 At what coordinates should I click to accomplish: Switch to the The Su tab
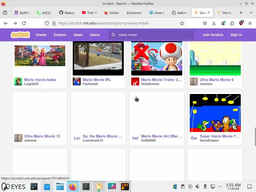(225, 13)
